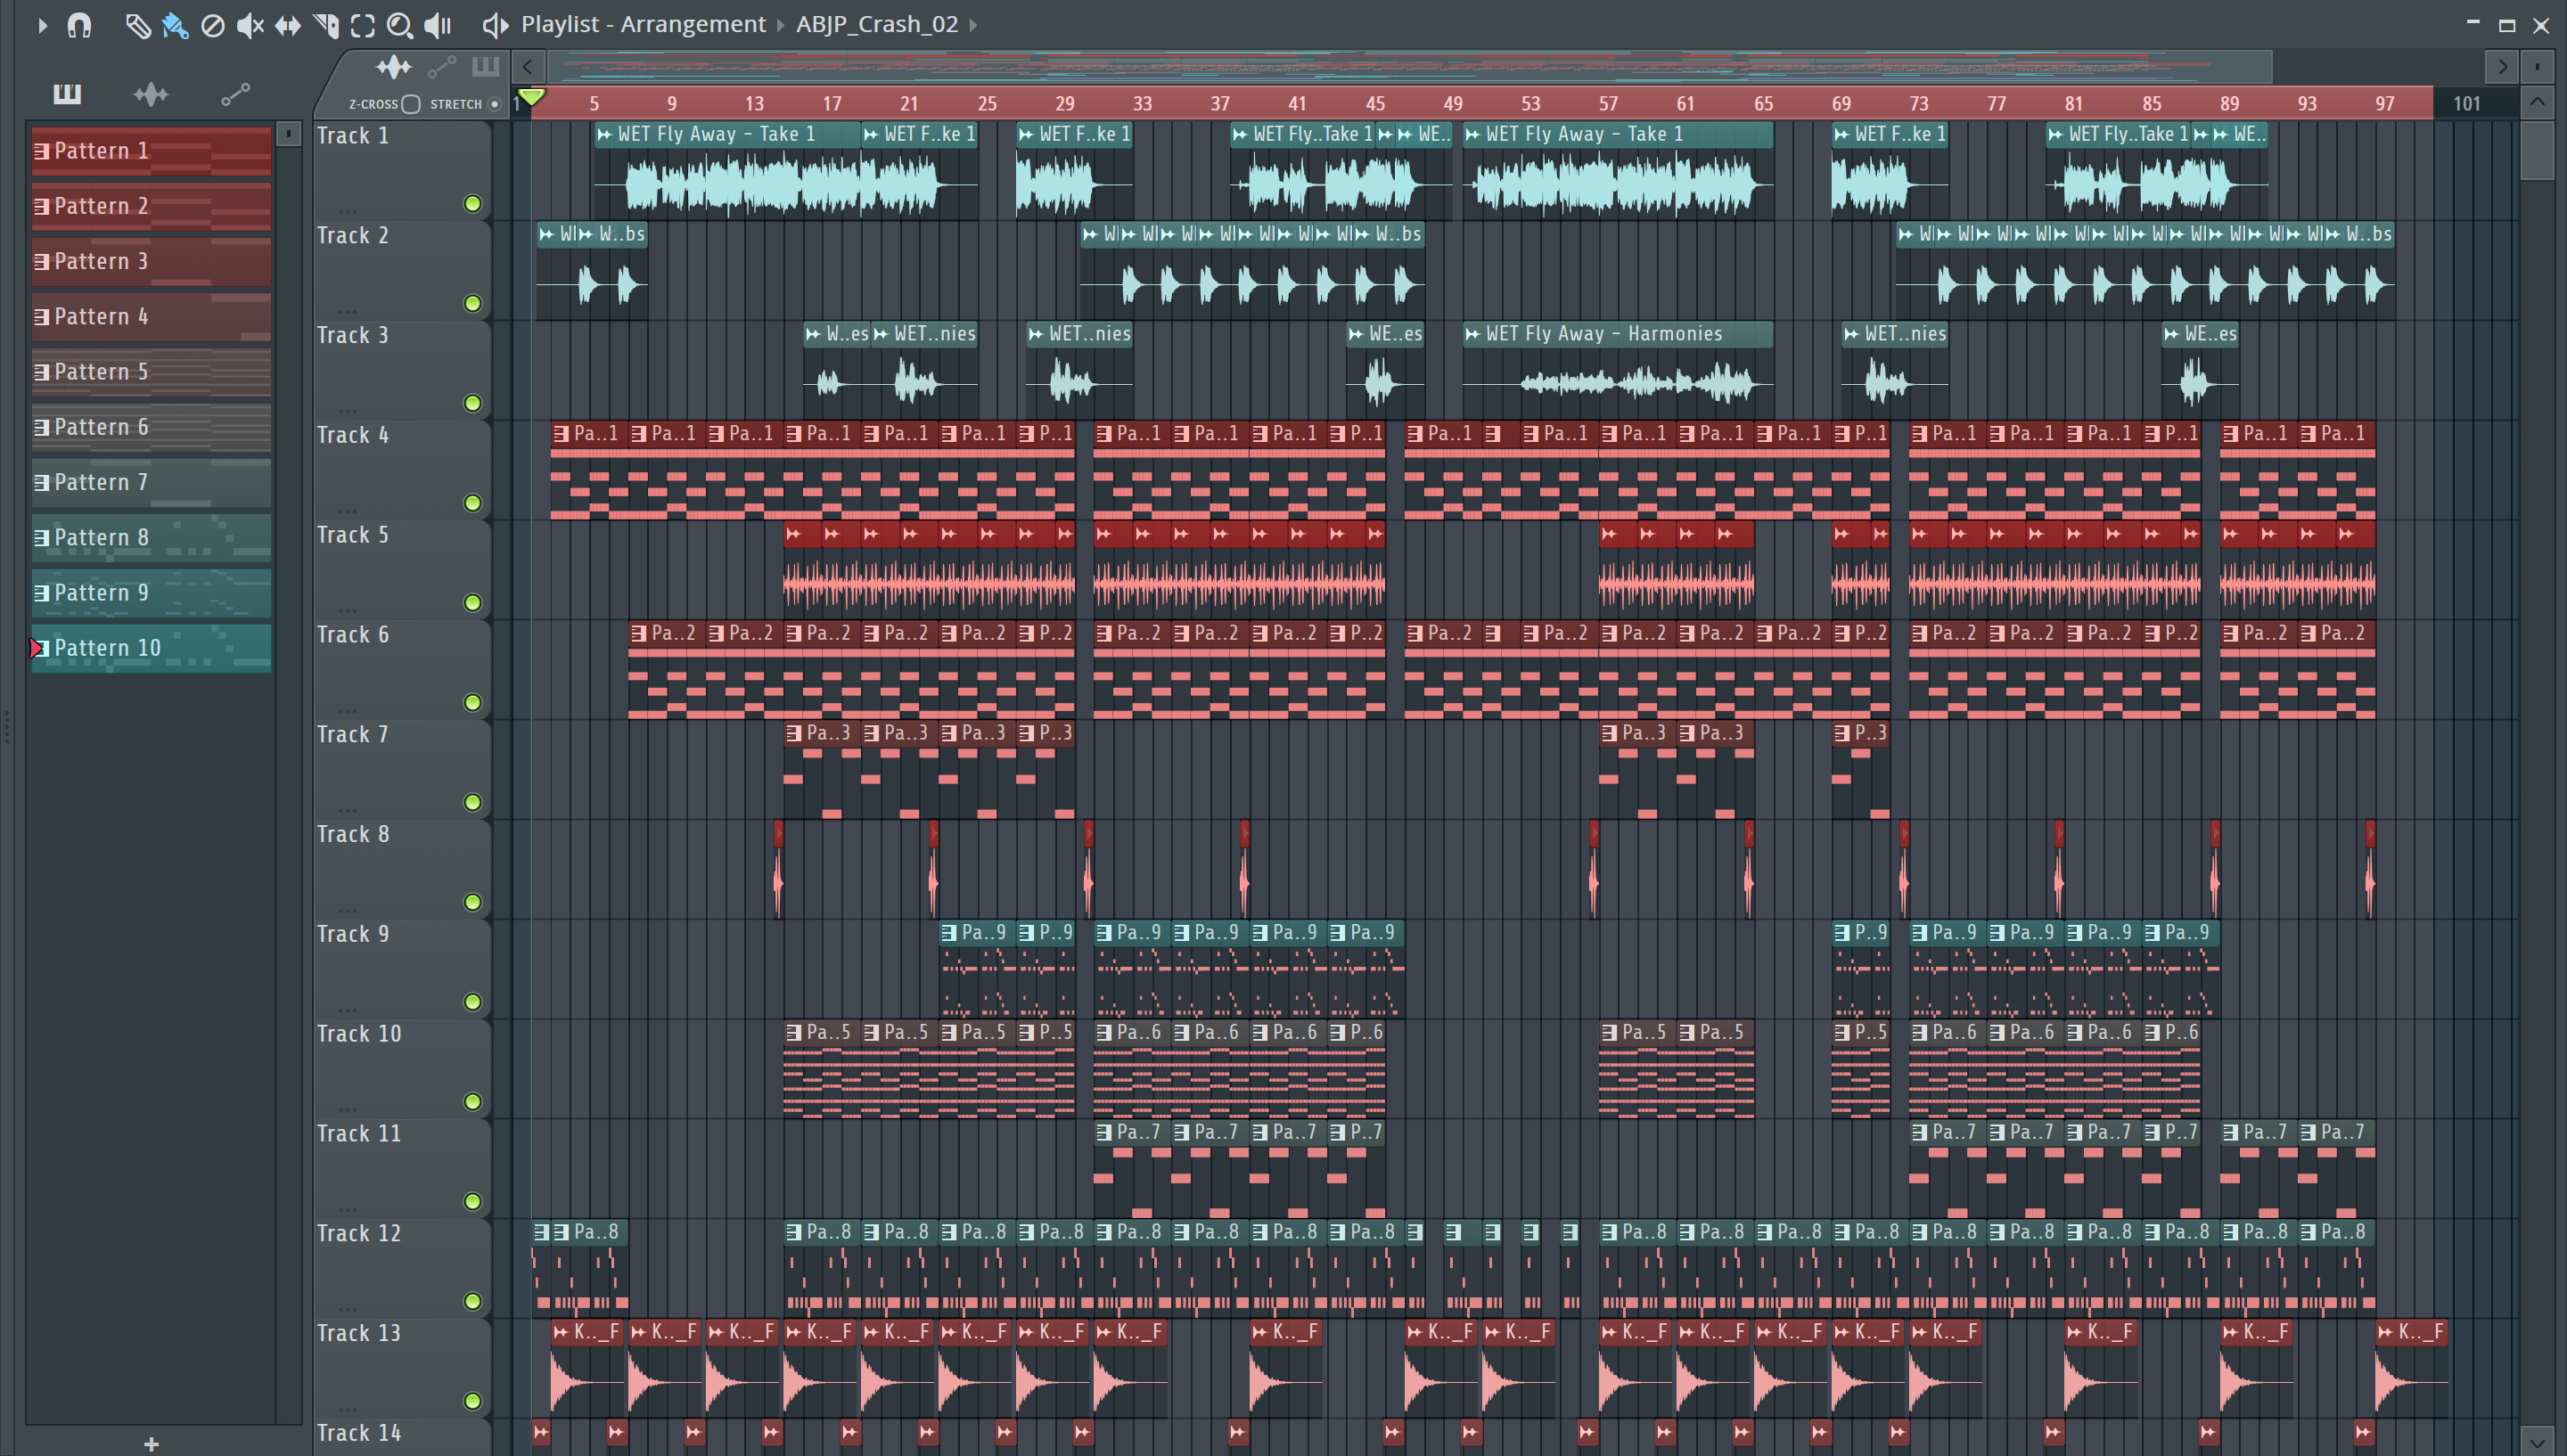
Task: Click the small square button right of overview
Action: (2537, 67)
